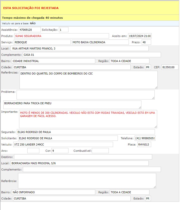
Task: Click the BORRACHEIRO PARA TROCA DE PNEU field
Action: point(72,104)
